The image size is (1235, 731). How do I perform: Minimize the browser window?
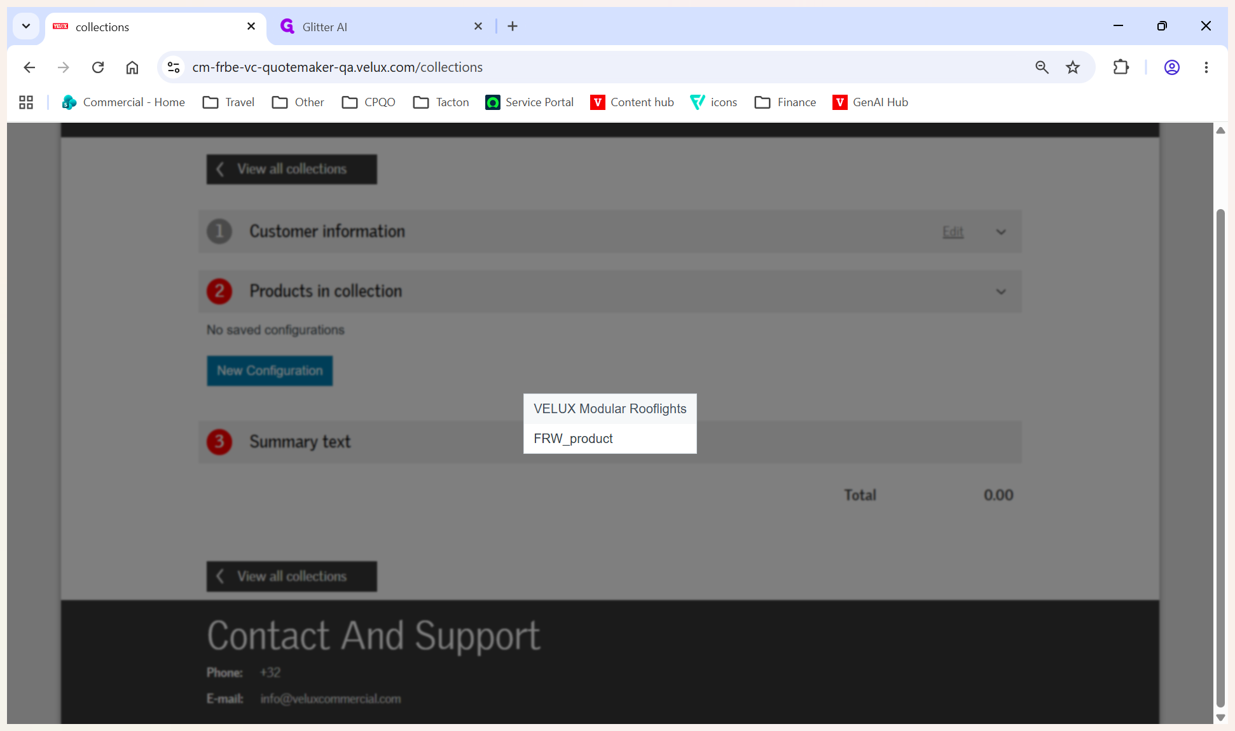[x=1119, y=26]
